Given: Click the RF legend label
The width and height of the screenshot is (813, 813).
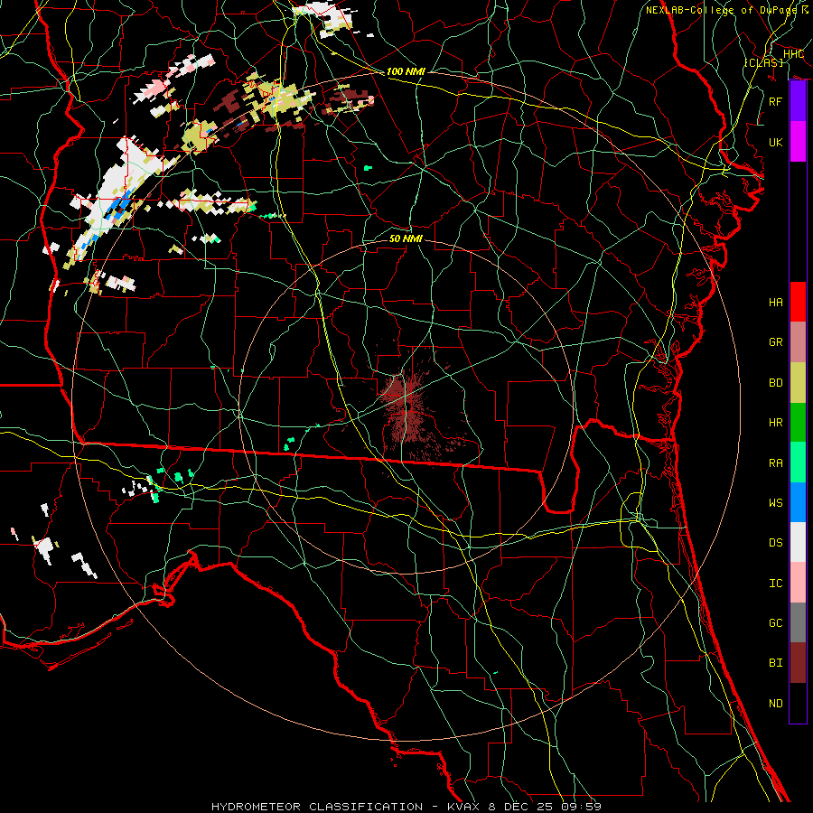Looking at the screenshot, I should 776,101.
